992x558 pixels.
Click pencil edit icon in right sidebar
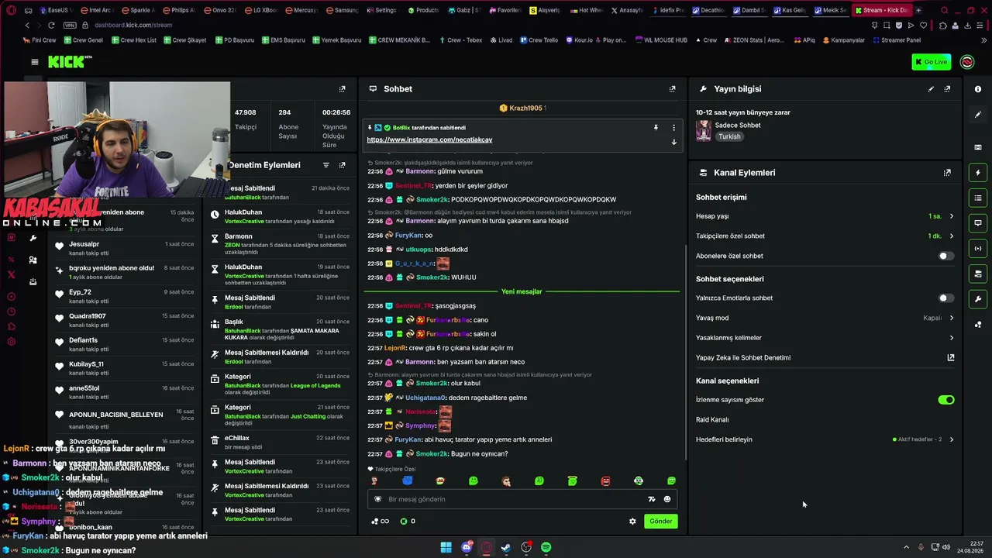[978, 115]
